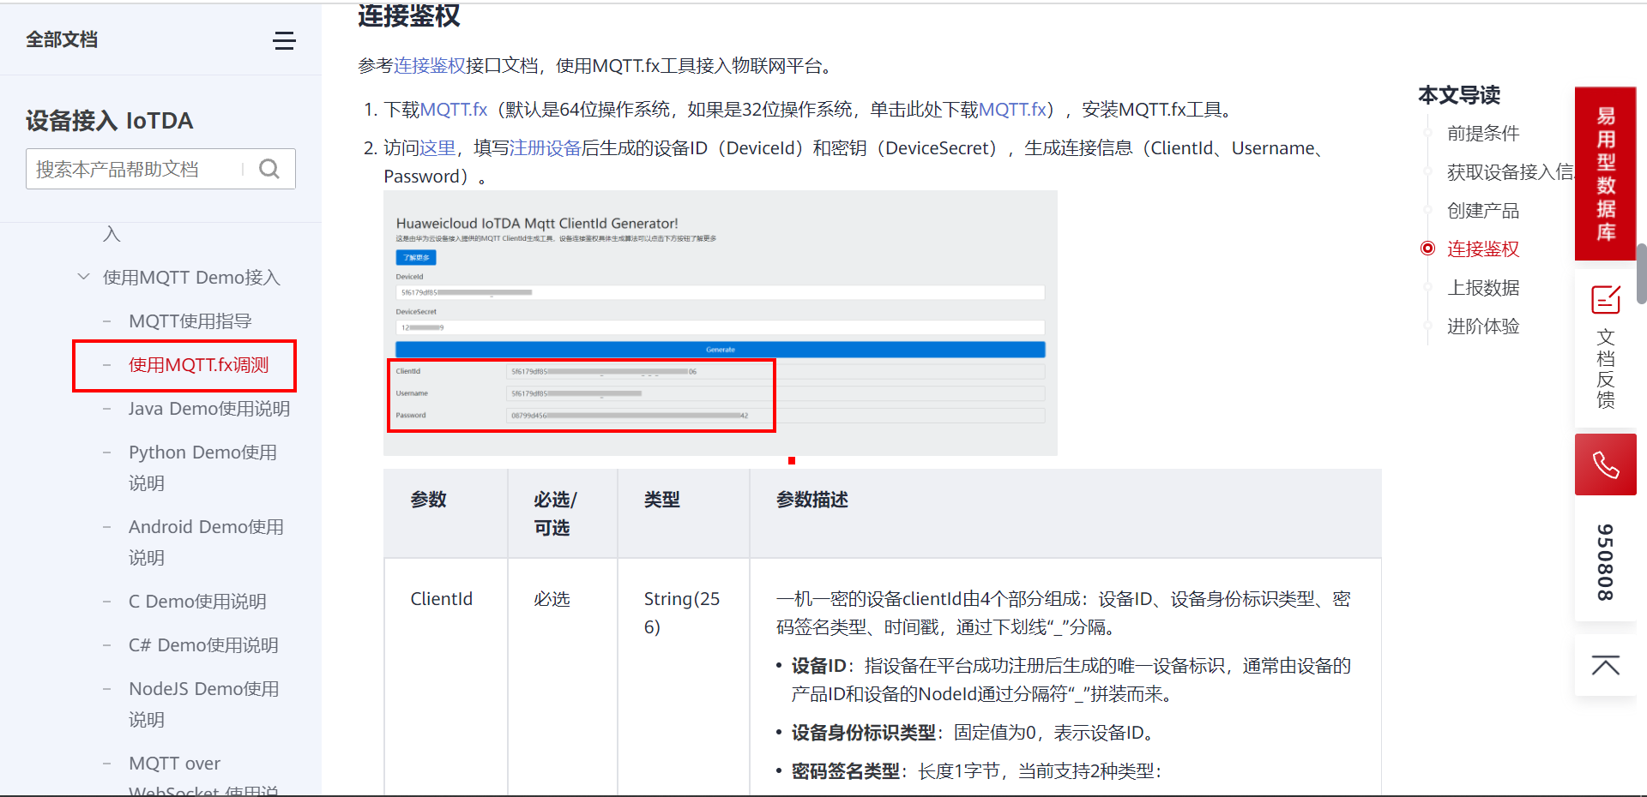Click the search magnifier icon
1647x797 pixels.
[269, 169]
